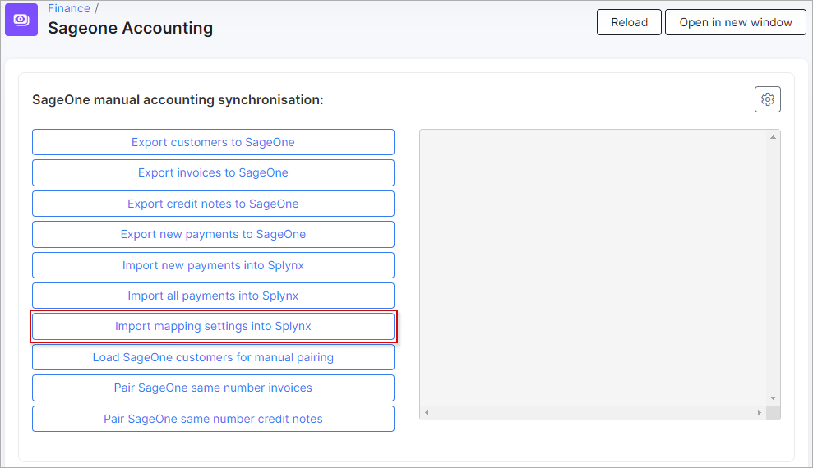Start Export credit notes to SageOne
This screenshot has width=813, height=468.
click(213, 204)
